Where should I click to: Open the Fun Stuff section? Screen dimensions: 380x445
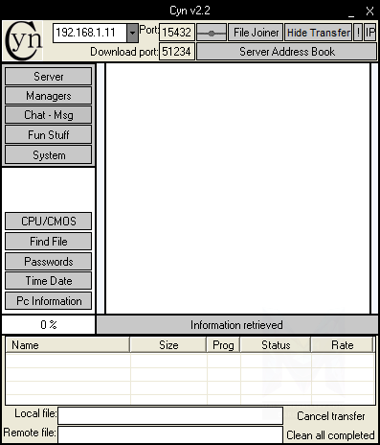[x=49, y=135]
